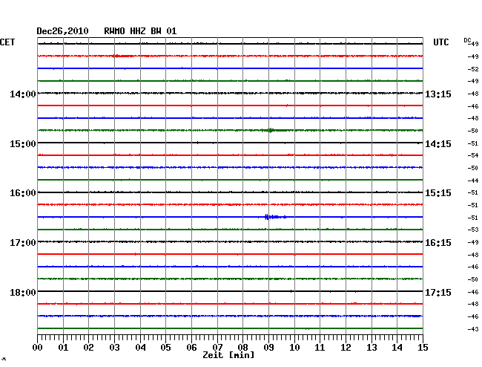Select the DC value -54
Image resolution: width=482 pixels, height=367 pixels.
473,155
